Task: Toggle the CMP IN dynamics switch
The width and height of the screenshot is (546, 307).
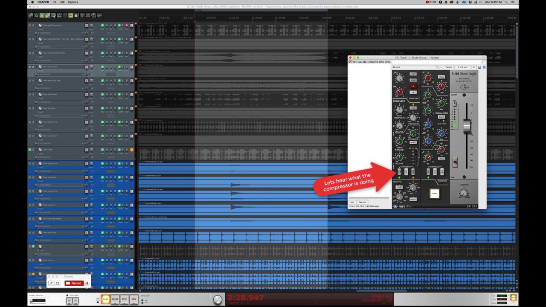Action: pyautogui.click(x=413, y=172)
